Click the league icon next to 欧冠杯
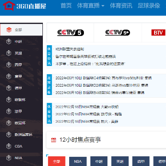The width and height of the screenshot is (166, 166). tap(9, 123)
